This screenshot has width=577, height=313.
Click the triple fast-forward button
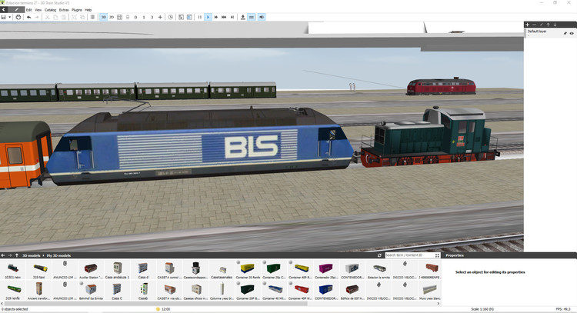pyautogui.click(x=224, y=17)
